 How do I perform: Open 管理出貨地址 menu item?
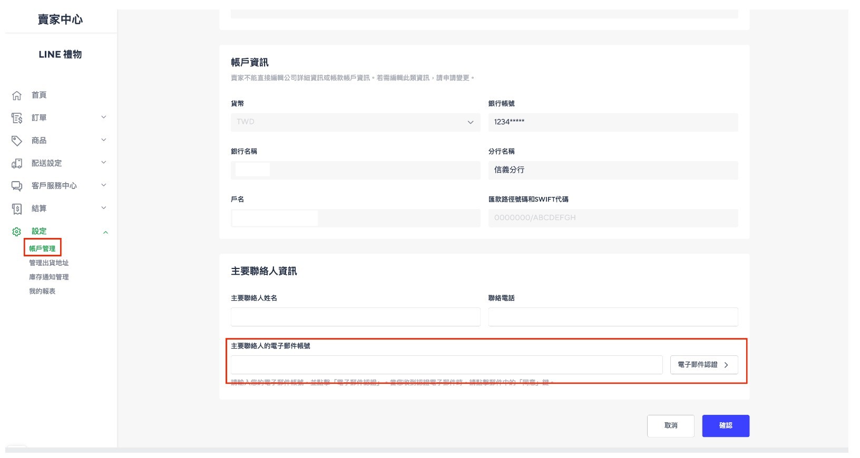tap(48, 263)
